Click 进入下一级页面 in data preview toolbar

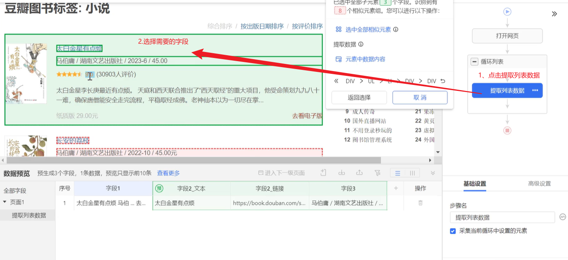coord(281,173)
